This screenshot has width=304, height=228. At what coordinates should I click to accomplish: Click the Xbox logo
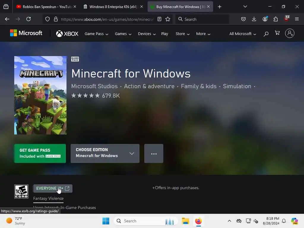pyautogui.click(x=67, y=34)
